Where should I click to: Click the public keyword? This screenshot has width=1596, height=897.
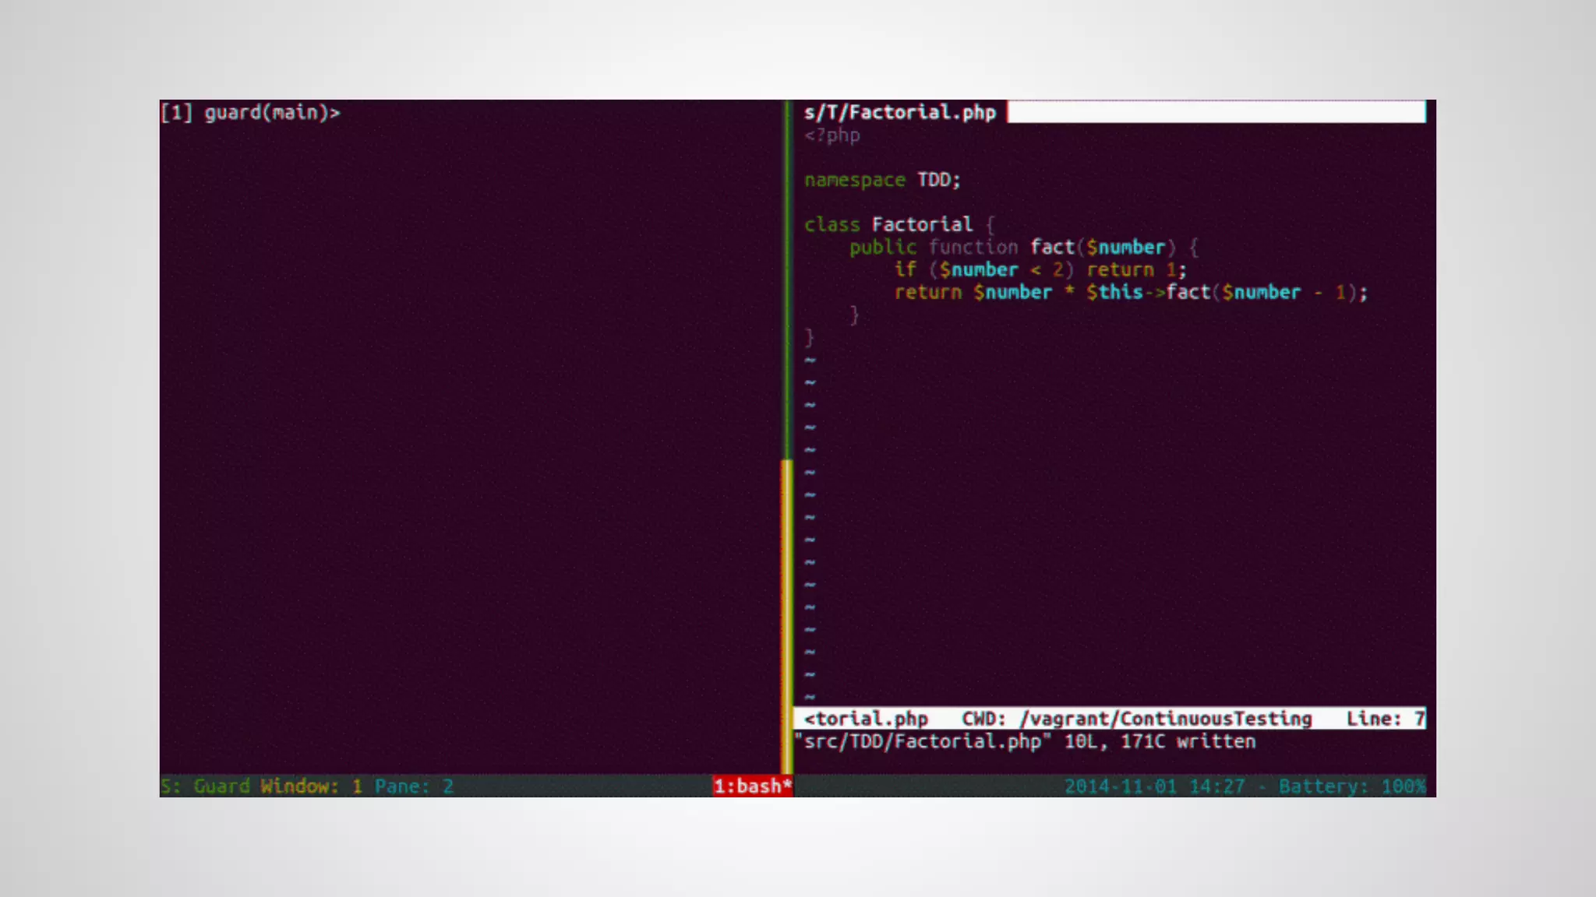(x=882, y=248)
